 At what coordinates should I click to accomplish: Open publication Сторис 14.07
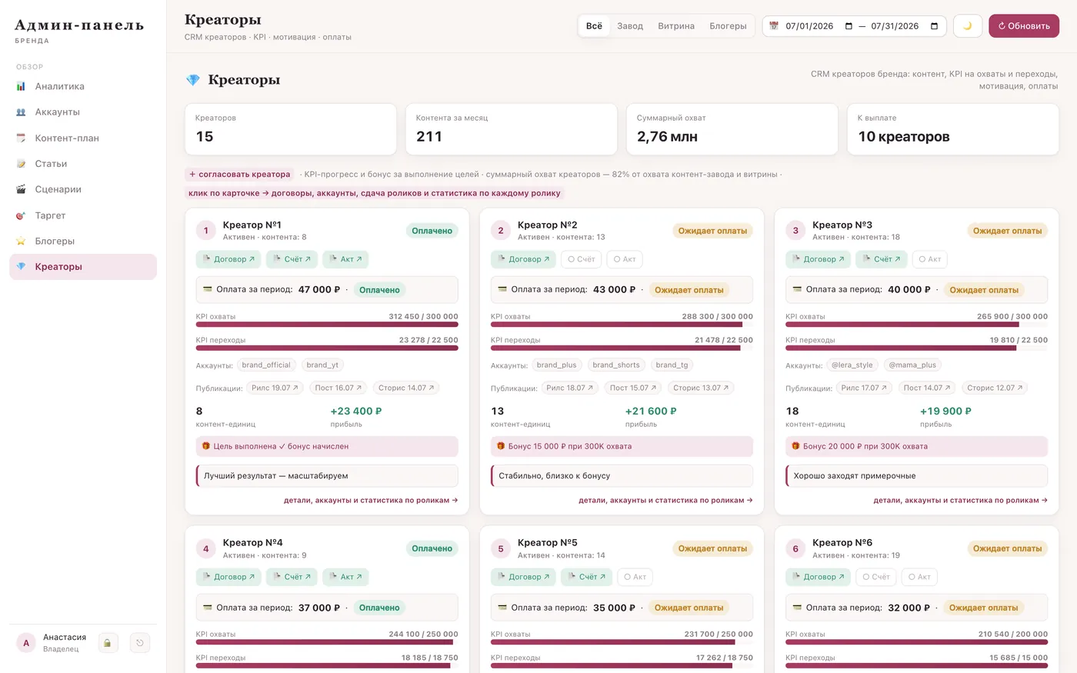click(406, 388)
